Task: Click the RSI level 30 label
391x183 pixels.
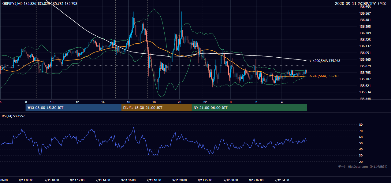Action: [361, 156]
